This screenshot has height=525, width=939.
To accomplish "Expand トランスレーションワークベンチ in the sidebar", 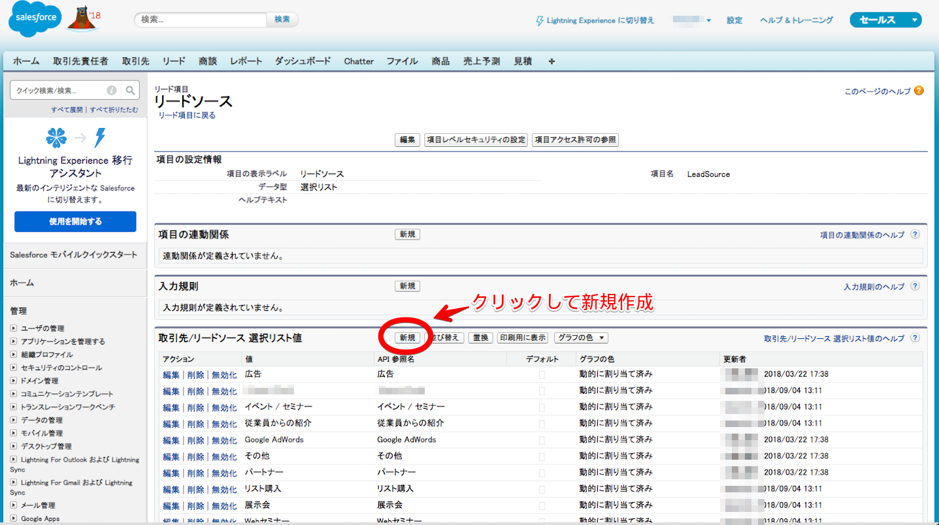I will [13, 406].
